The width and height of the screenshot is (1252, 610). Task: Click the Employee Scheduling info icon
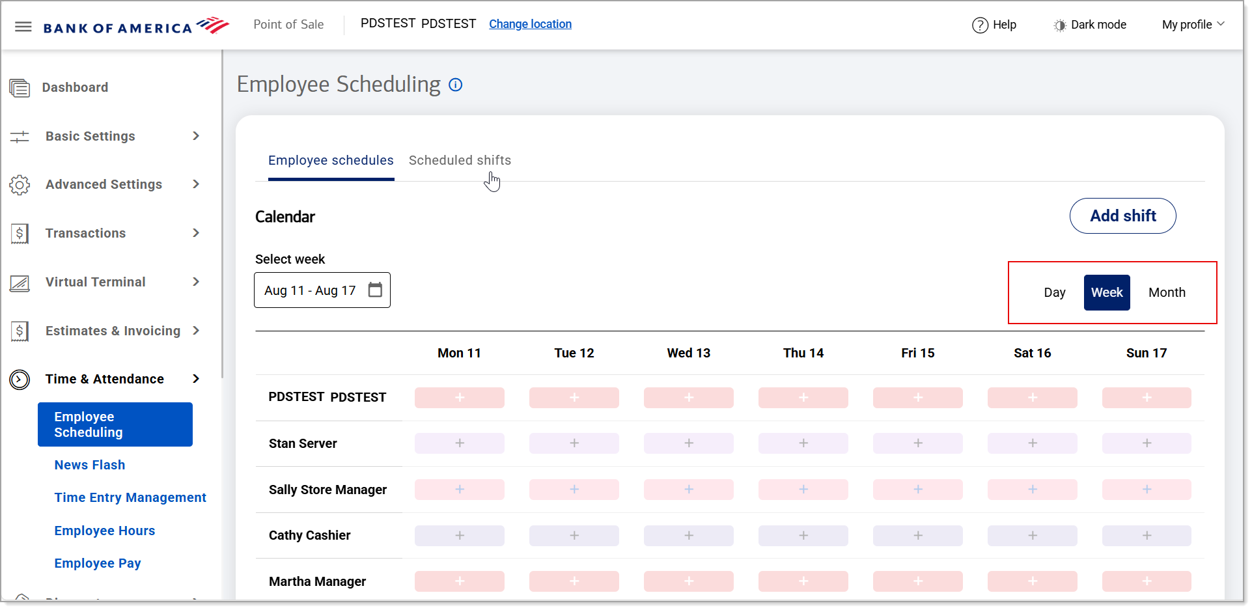(x=456, y=85)
